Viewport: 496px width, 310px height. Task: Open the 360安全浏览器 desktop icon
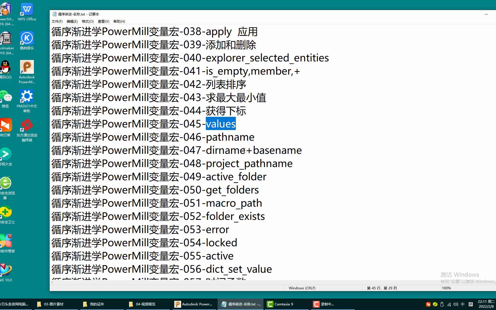[x=6, y=188]
